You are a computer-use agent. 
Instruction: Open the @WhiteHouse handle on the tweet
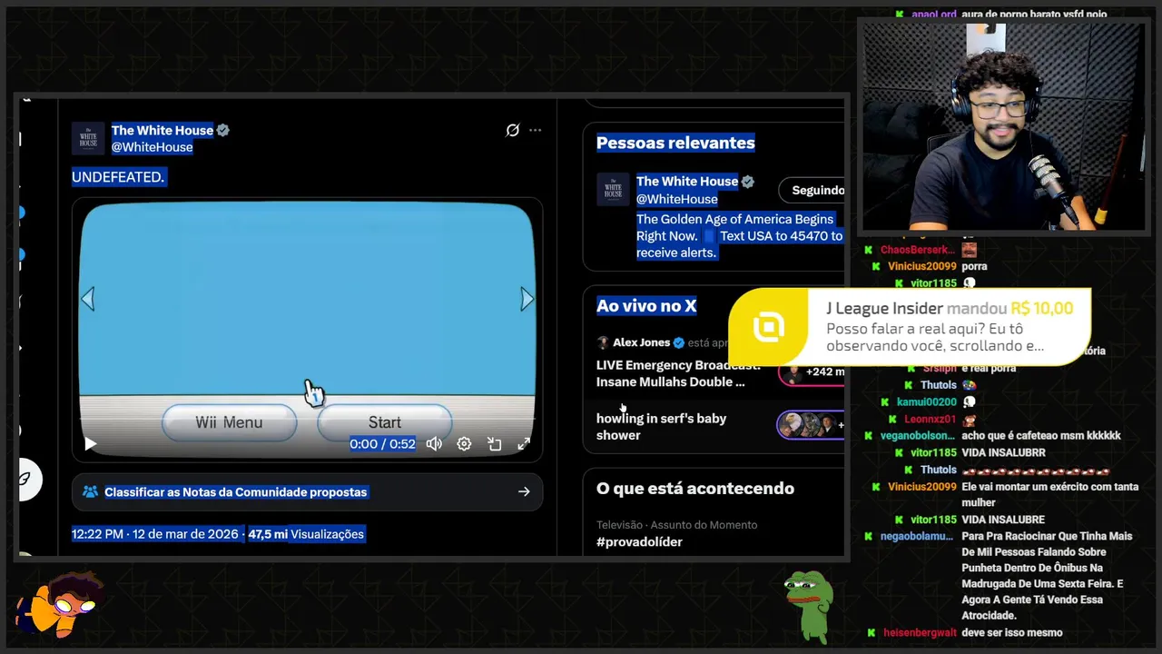(153, 147)
